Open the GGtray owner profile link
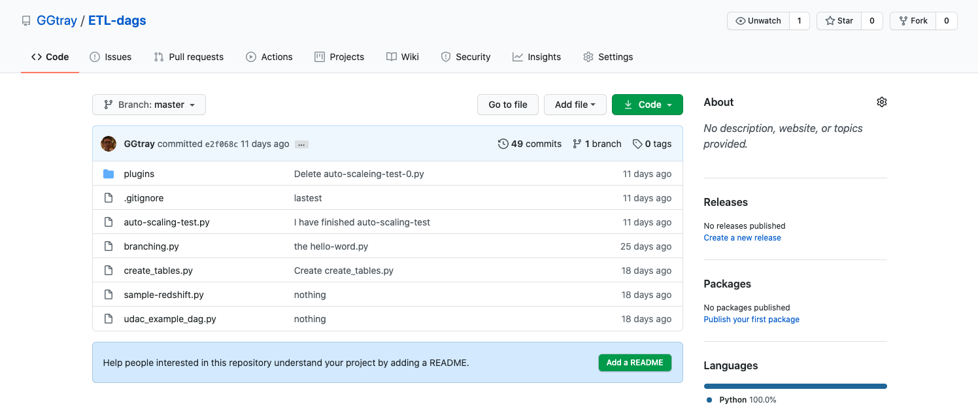This screenshot has height=415, width=978. (x=57, y=20)
